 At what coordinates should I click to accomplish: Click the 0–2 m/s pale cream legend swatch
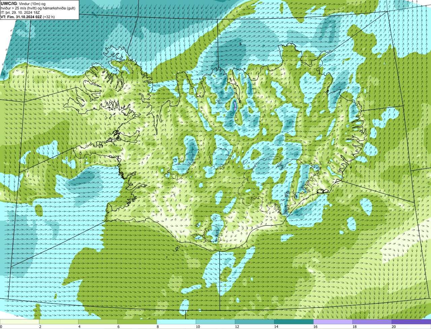tap(20, 322)
